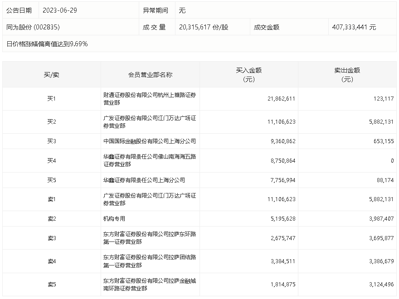The width and height of the screenshot is (399, 299).
Task: Select buy amount 7,756,994
Action: 283,180
